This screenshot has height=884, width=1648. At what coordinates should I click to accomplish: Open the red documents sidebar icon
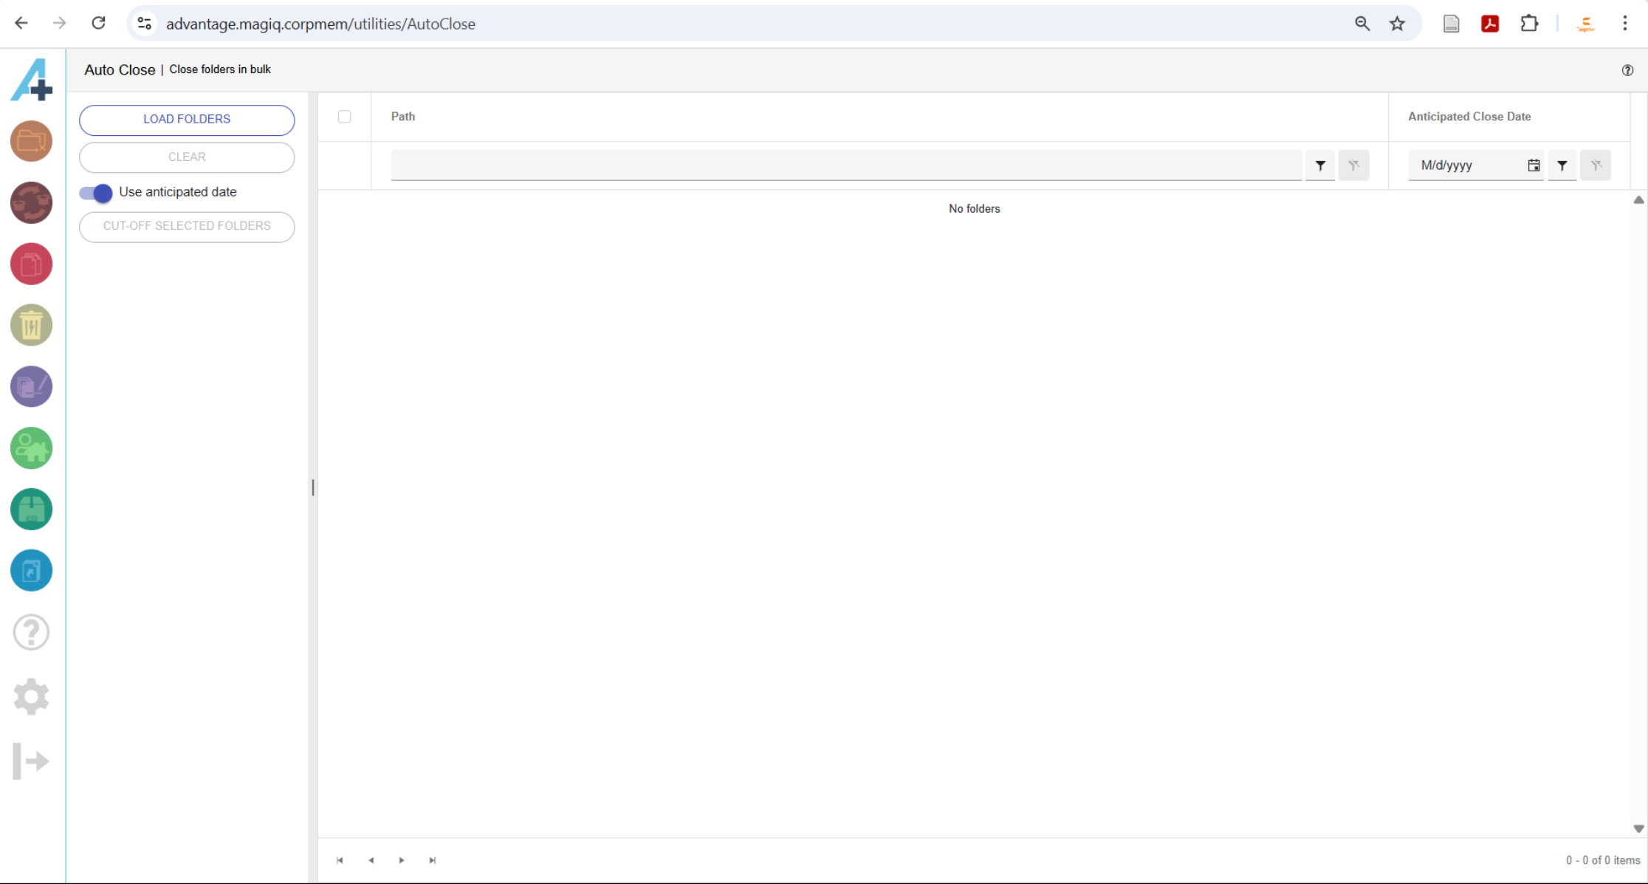pyautogui.click(x=31, y=264)
